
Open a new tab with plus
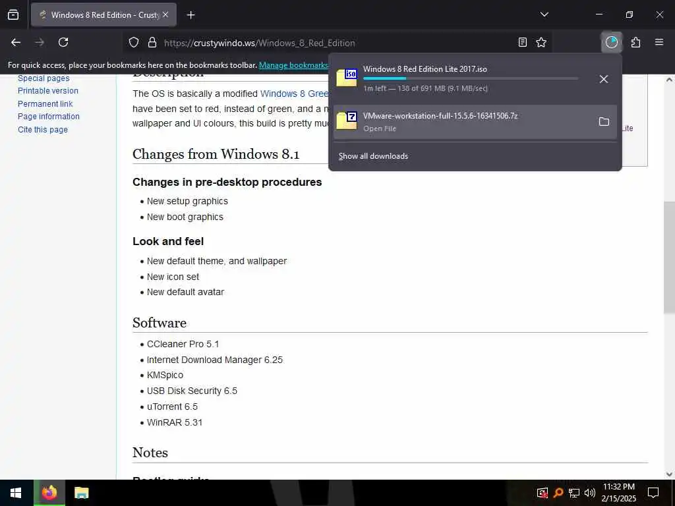(x=191, y=15)
